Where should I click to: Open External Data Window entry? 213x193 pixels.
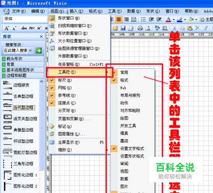pos(79,56)
